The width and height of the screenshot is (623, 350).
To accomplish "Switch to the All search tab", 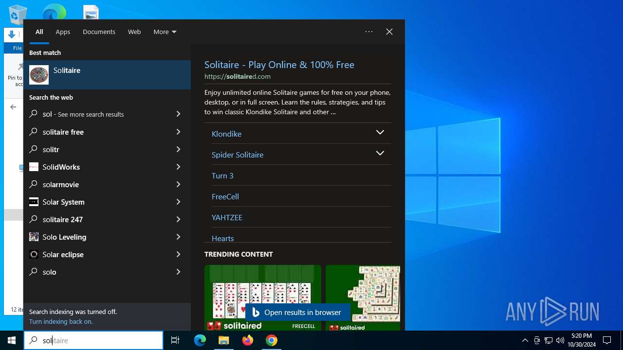I will tap(39, 32).
